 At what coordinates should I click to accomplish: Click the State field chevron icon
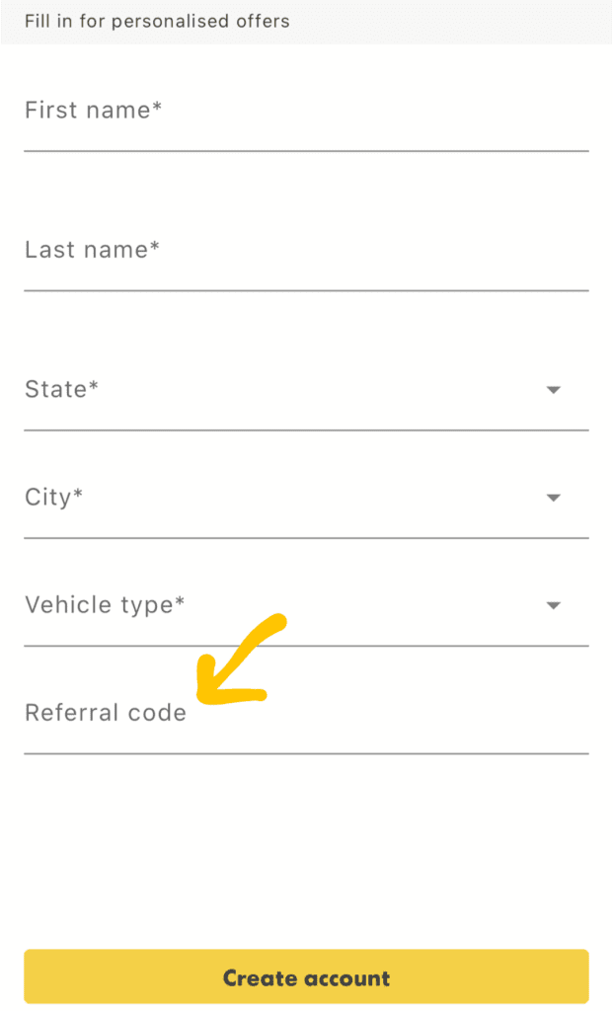pos(553,390)
